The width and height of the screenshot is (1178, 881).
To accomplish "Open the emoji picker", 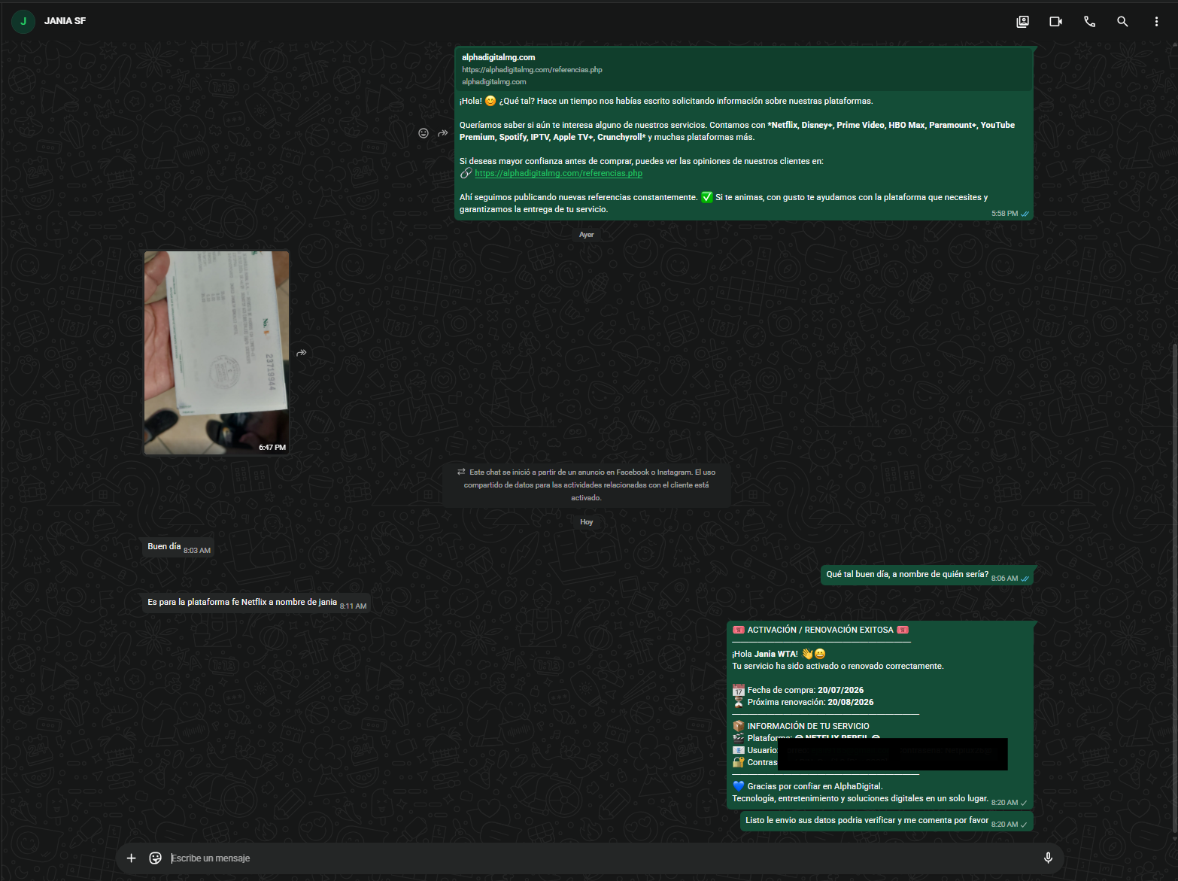I will pos(156,858).
